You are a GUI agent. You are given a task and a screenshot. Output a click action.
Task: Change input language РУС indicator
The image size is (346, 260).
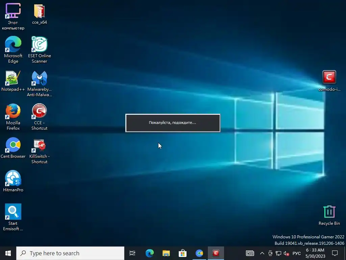pos(297,253)
